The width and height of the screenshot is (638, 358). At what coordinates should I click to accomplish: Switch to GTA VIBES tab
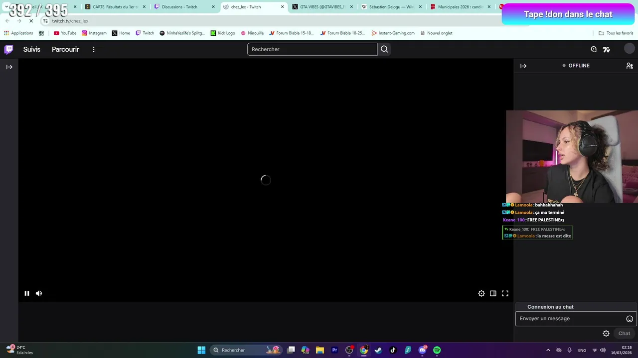pyautogui.click(x=322, y=7)
